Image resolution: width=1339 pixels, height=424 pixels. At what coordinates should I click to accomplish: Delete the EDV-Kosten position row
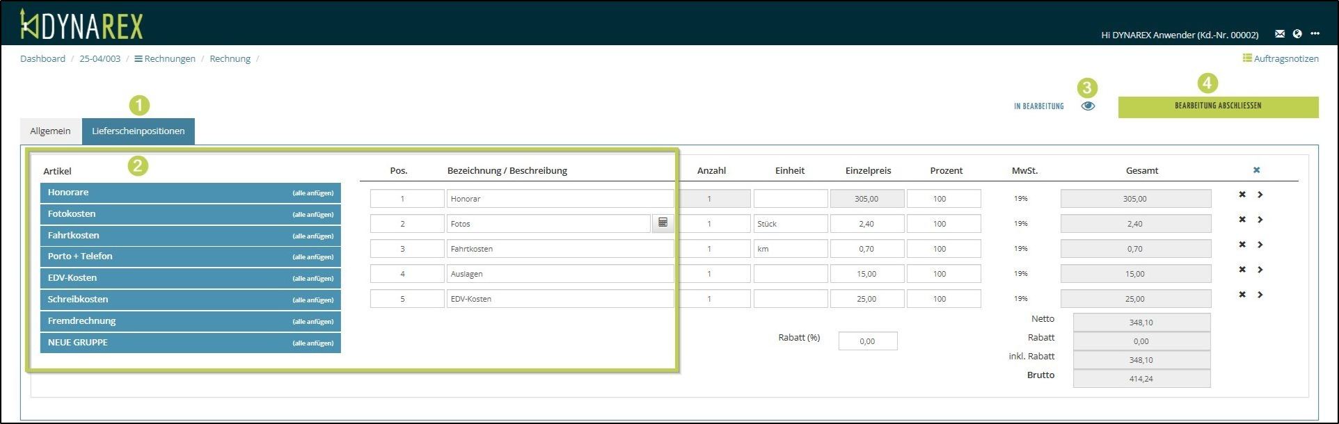pos(1242,295)
